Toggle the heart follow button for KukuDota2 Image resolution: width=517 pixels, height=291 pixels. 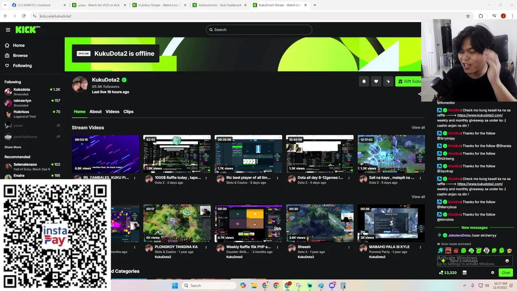[376, 81]
